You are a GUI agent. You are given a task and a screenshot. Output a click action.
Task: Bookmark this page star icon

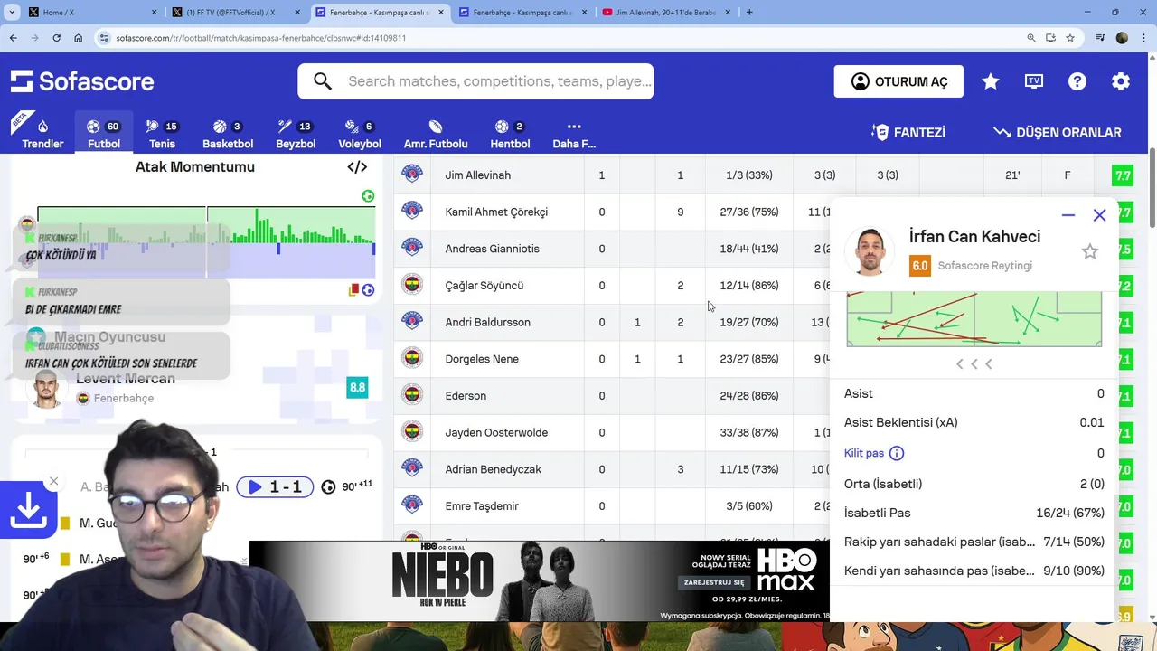pos(1070,38)
